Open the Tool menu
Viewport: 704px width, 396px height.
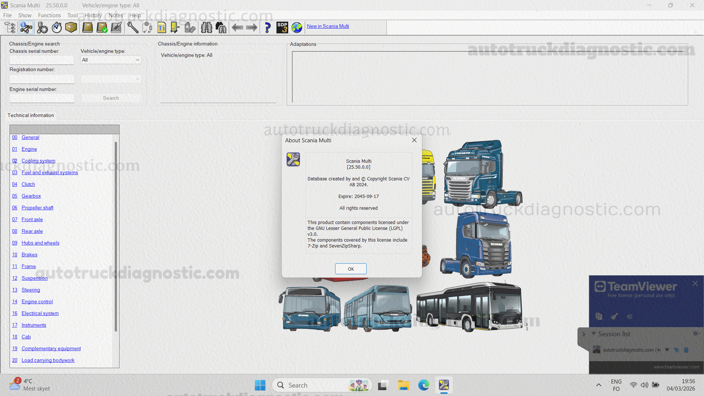[x=72, y=15]
